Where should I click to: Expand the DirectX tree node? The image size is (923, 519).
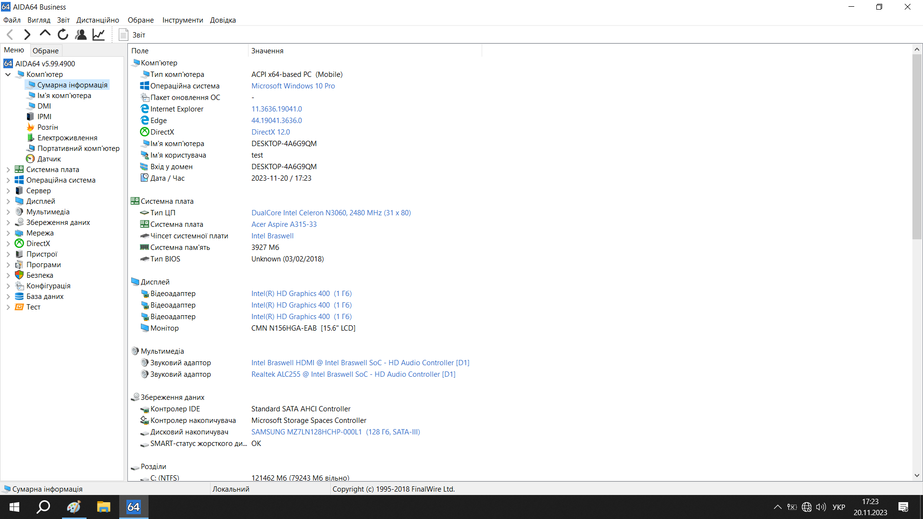(x=8, y=244)
